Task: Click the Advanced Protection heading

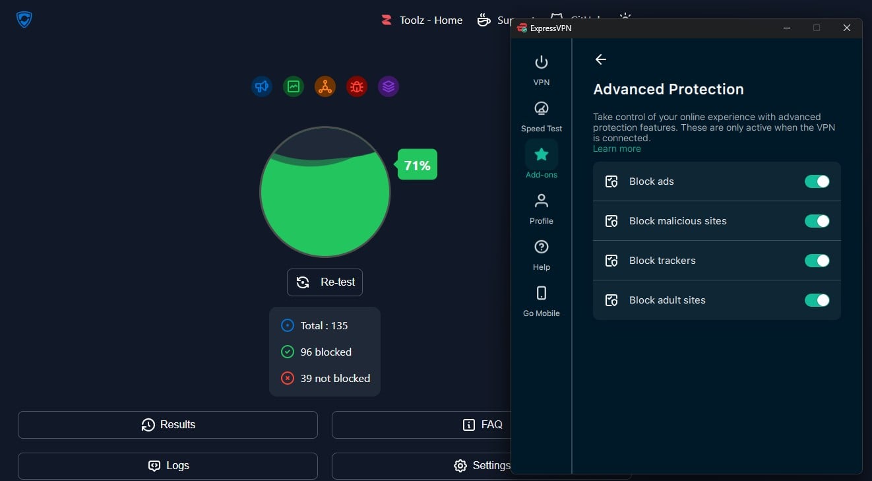Action: (x=668, y=89)
